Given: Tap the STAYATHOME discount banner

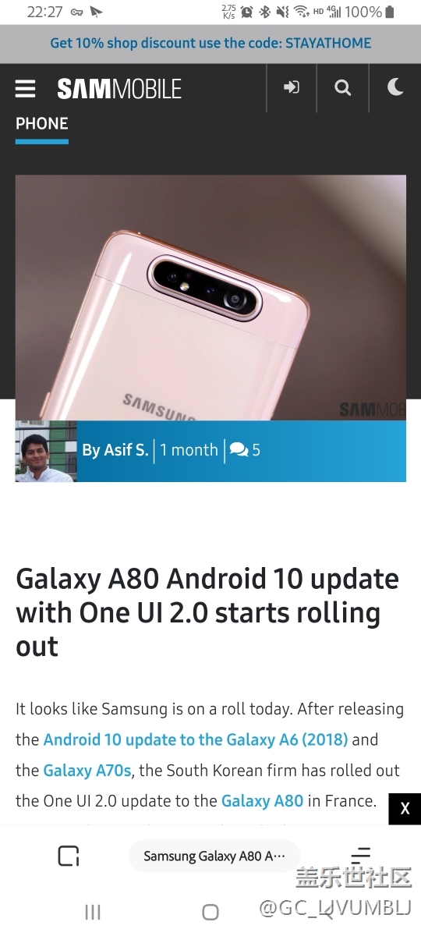Looking at the screenshot, I should [210, 44].
